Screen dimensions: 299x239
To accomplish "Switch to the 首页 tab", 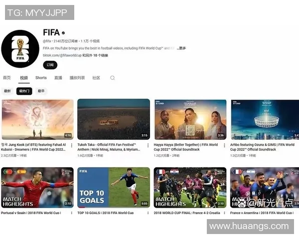I will point(7,78).
